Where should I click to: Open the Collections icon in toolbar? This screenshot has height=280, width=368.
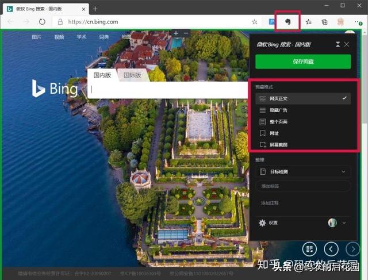tap(324, 22)
